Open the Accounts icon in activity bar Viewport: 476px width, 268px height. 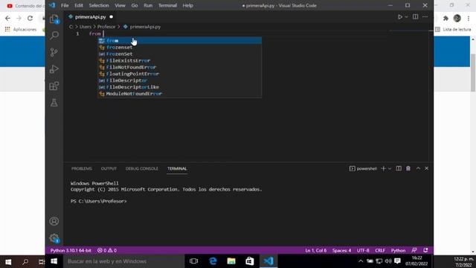click(x=54, y=221)
